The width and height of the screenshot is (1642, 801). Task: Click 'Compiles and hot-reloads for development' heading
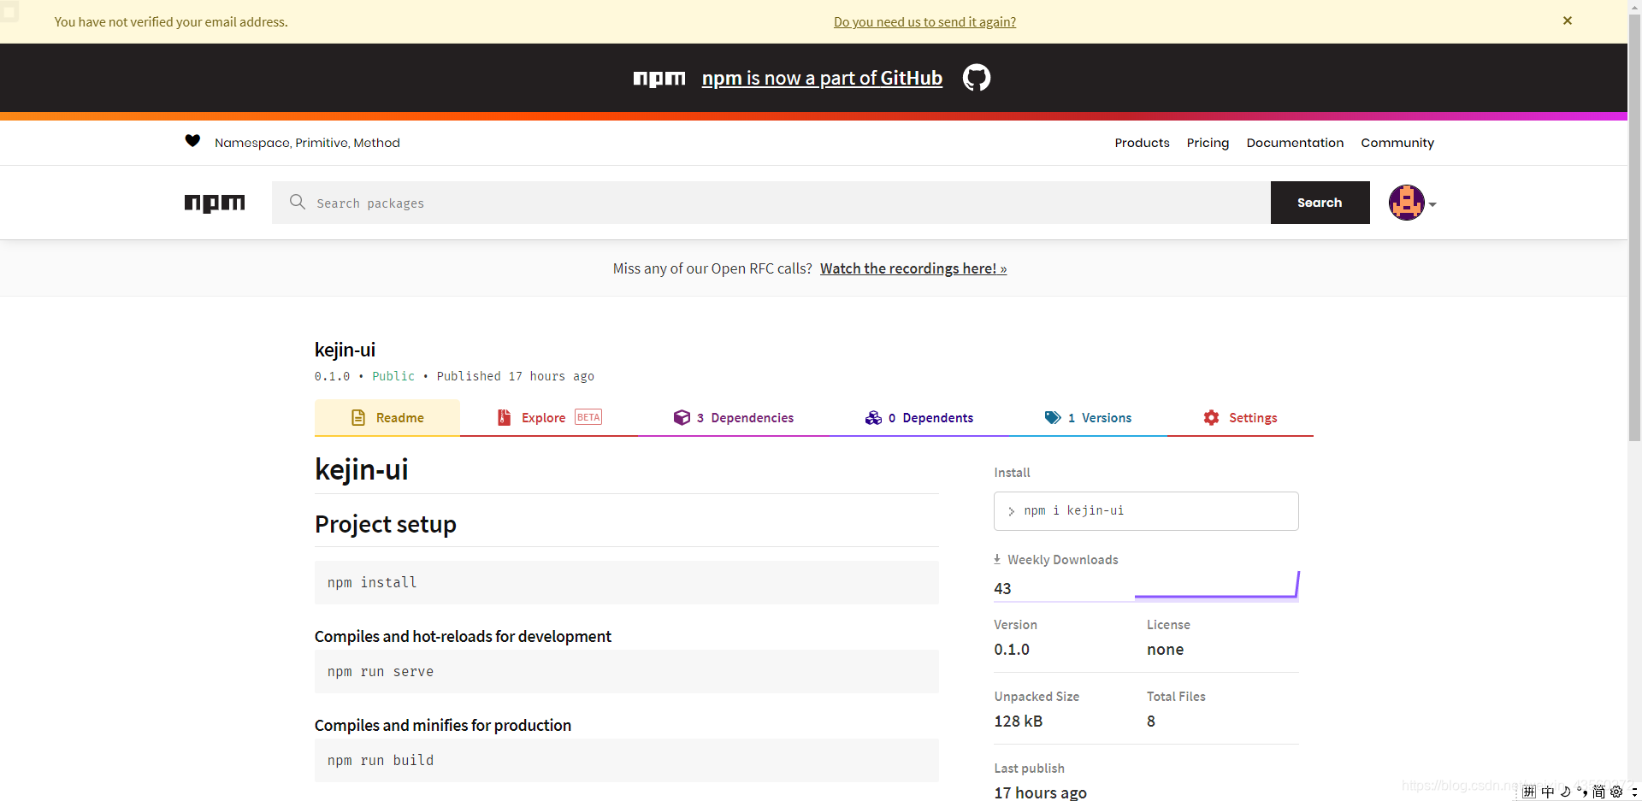(463, 636)
